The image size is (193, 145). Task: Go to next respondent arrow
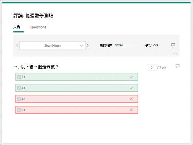(88, 45)
